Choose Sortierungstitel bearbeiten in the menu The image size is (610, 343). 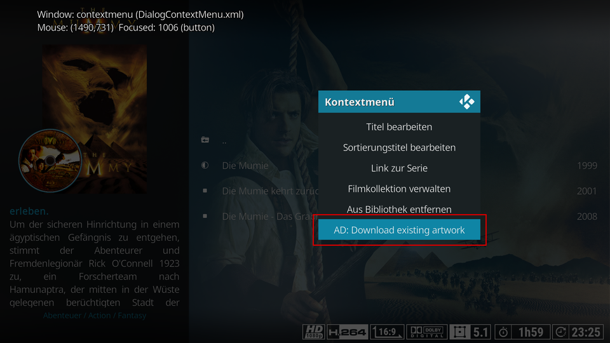(x=399, y=147)
